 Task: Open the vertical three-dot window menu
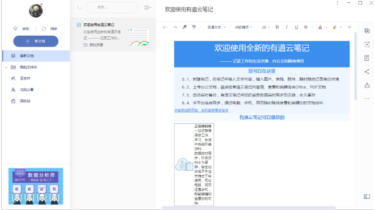pyautogui.click(x=337, y=3)
